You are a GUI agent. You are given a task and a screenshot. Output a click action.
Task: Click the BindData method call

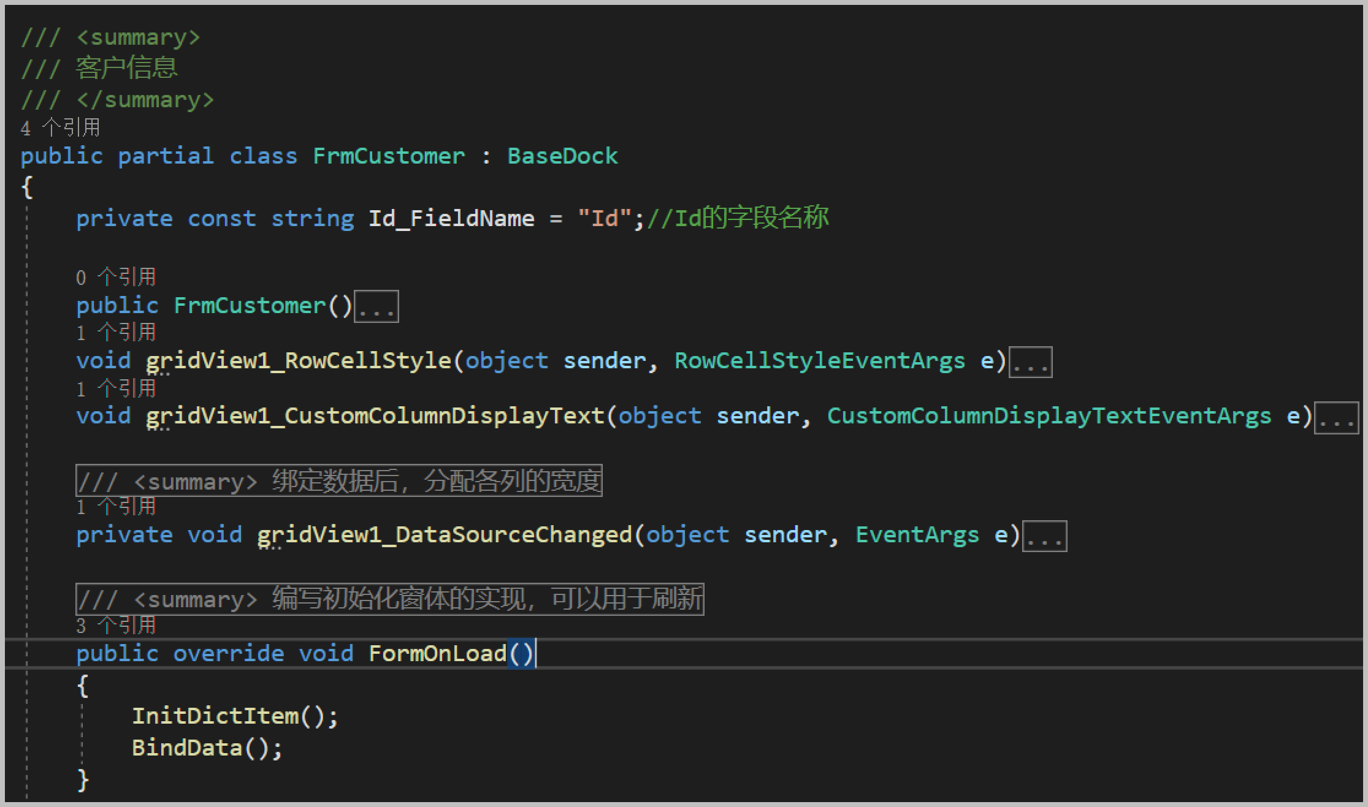187,748
